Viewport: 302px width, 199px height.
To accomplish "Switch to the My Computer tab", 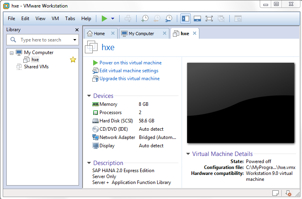I will coord(141,34).
